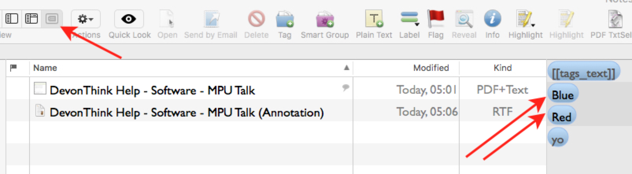Click the flag column header
This screenshot has width=632, height=174.
[14, 68]
